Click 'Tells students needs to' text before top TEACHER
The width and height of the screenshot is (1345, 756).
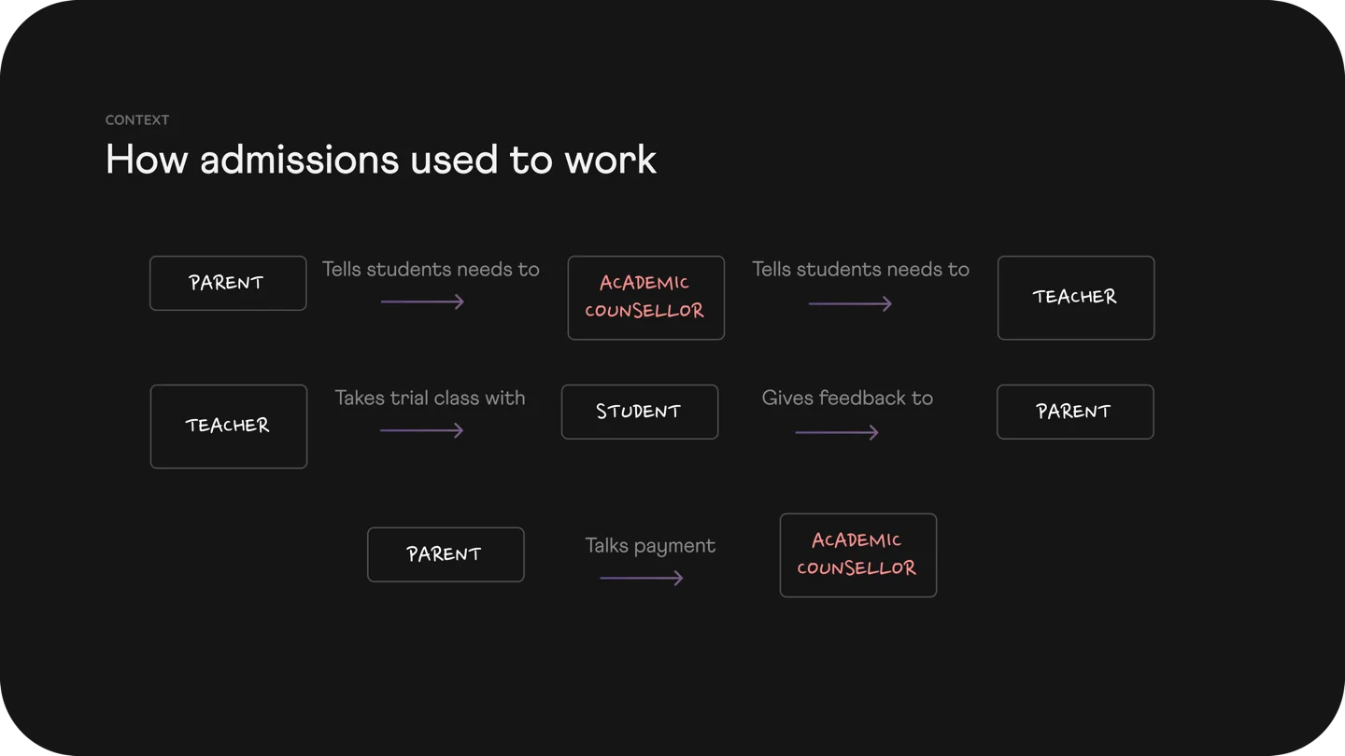tap(860, 270)
